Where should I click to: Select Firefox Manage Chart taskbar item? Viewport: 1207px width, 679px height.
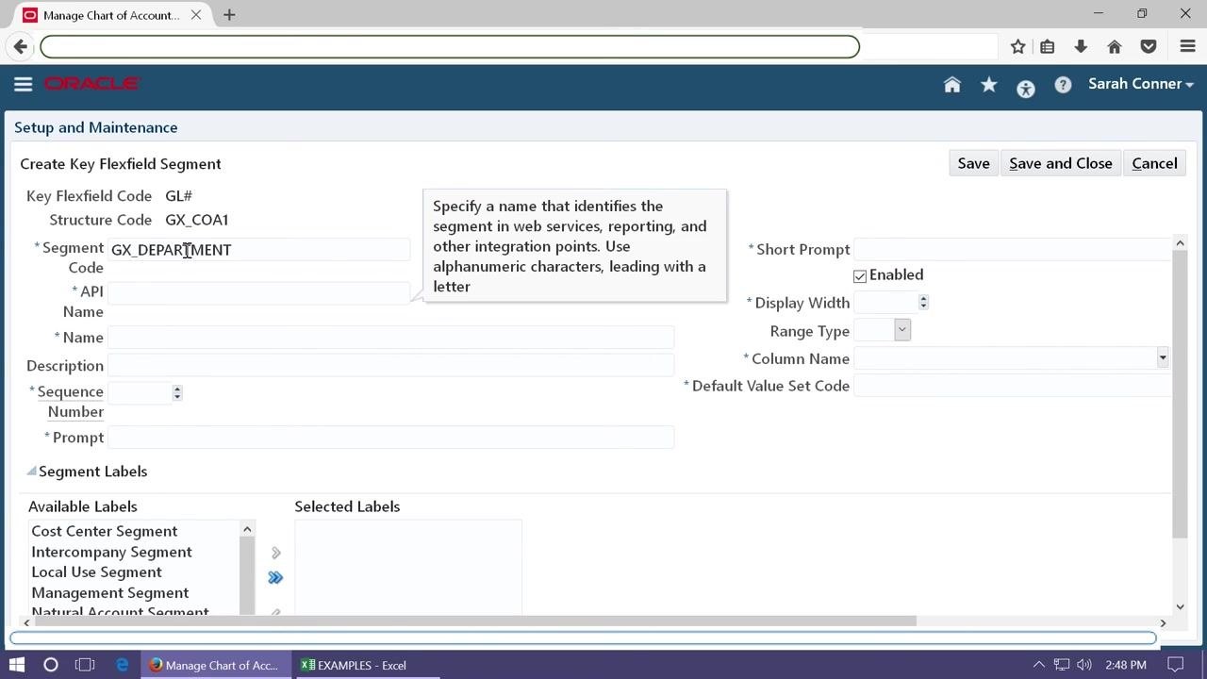tap(216, 665)
